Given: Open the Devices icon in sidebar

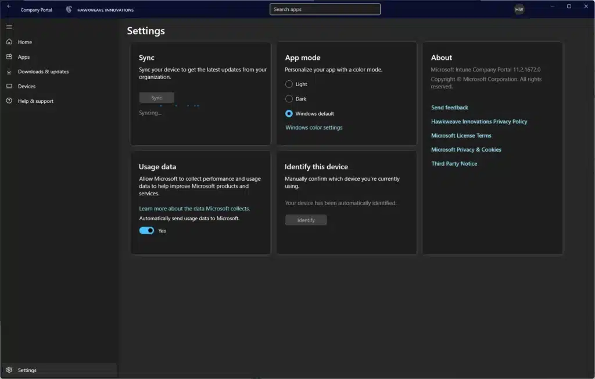Looking at the screenshot, I should (9, 86).
